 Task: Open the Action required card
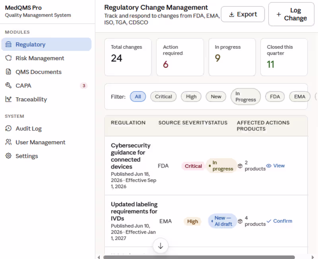[x=180, y=57]
